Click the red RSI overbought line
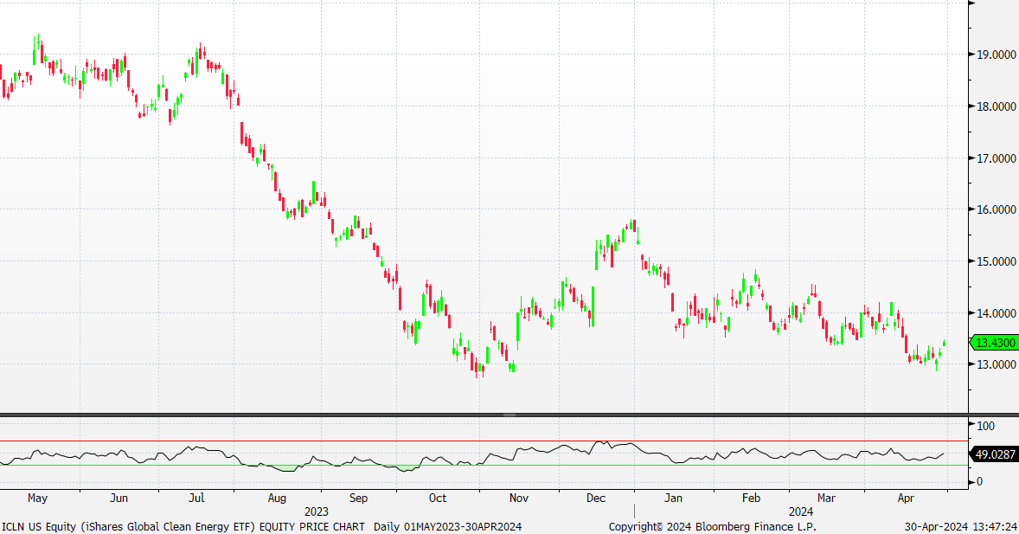 pos(484,441)
